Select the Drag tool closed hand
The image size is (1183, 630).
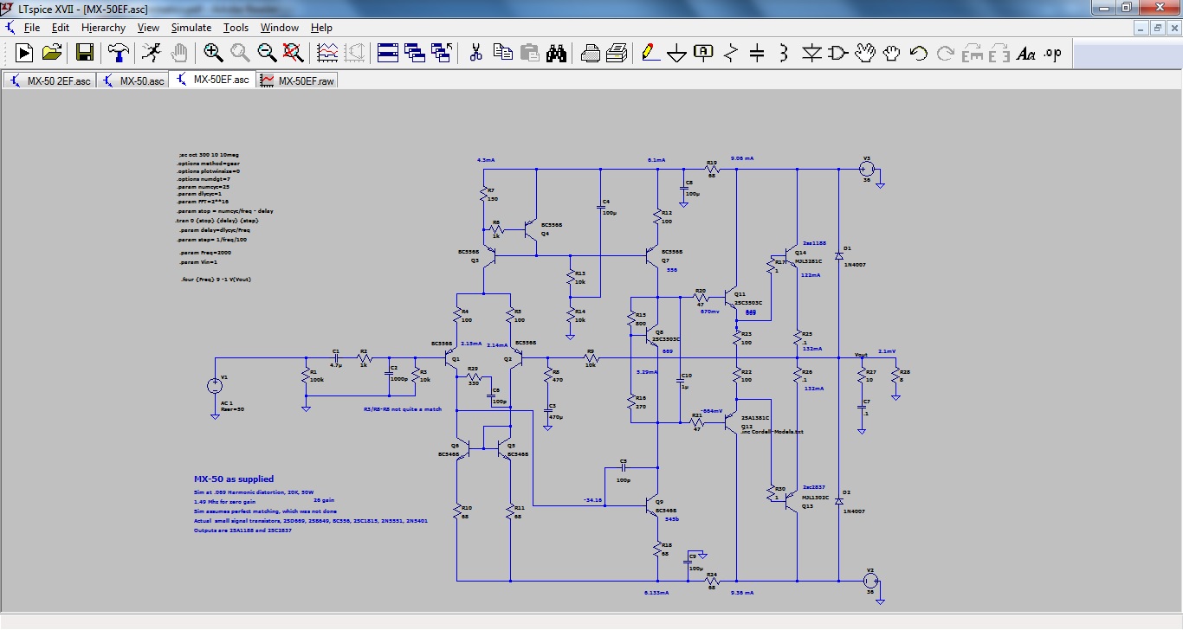pyautogui.click(x=892, y=53)
